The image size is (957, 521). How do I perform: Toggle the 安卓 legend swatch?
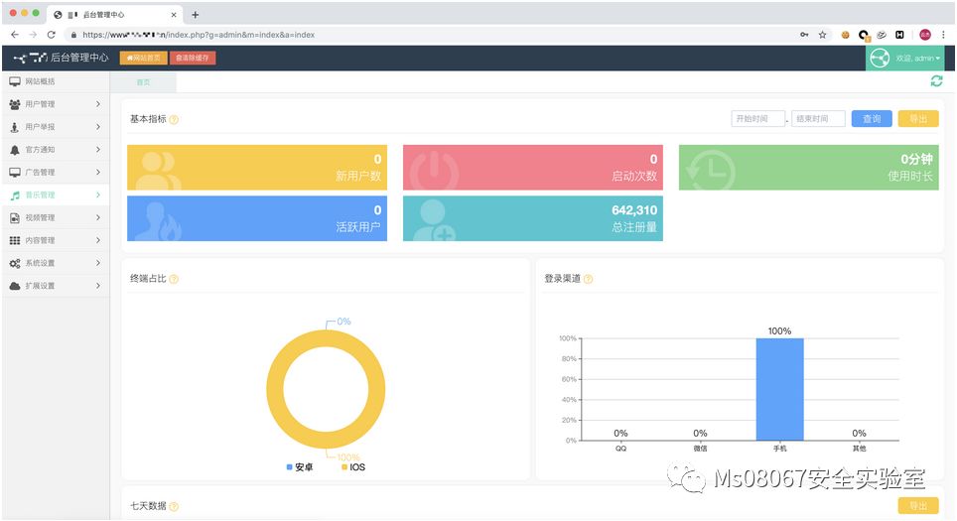pos(289,467)
